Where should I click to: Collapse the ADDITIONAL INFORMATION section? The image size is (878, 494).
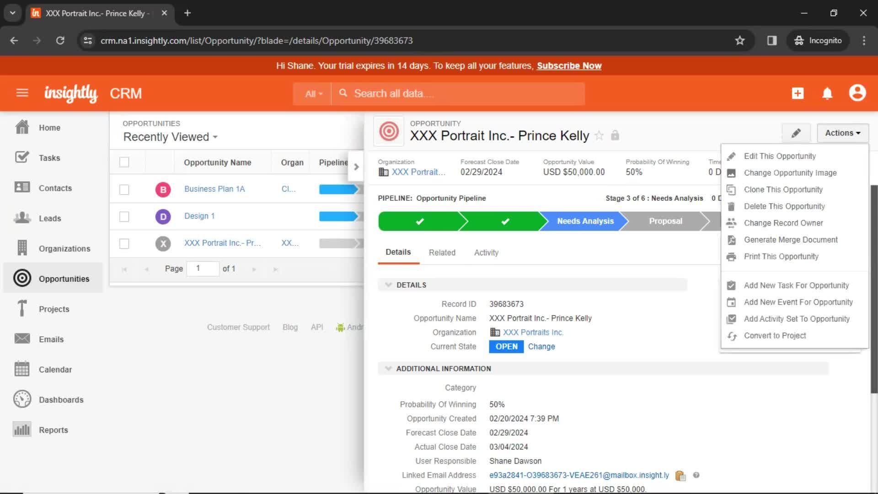click(x=388, y=368)
